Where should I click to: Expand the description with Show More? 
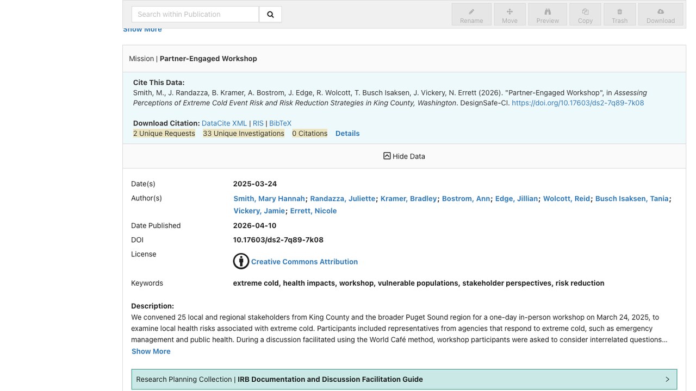pyautogui.click(x=151, y=351)
